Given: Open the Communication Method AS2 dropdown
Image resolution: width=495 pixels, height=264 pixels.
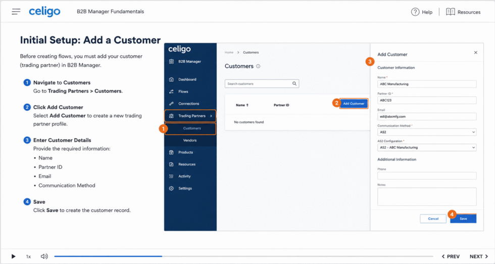Looking at the screenshot, I should pos(427,132).
